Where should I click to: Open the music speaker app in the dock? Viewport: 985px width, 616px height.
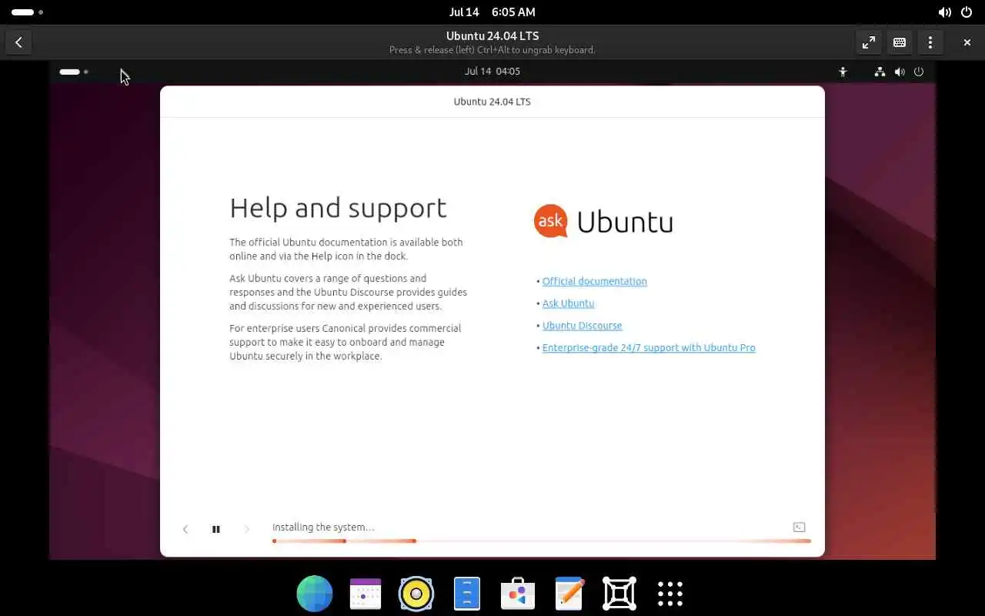click(x=416, y=594)
